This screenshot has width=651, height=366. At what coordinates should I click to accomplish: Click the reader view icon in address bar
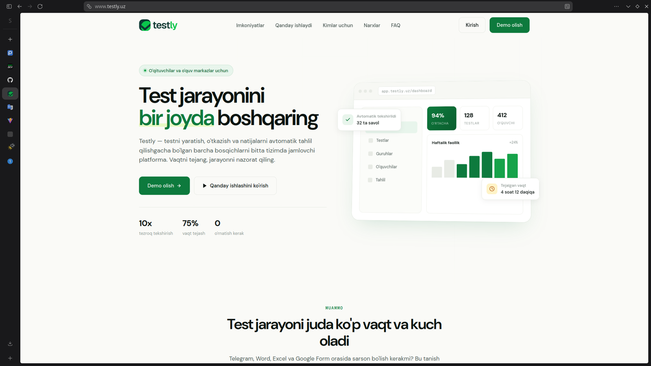[x=567, y=6]
